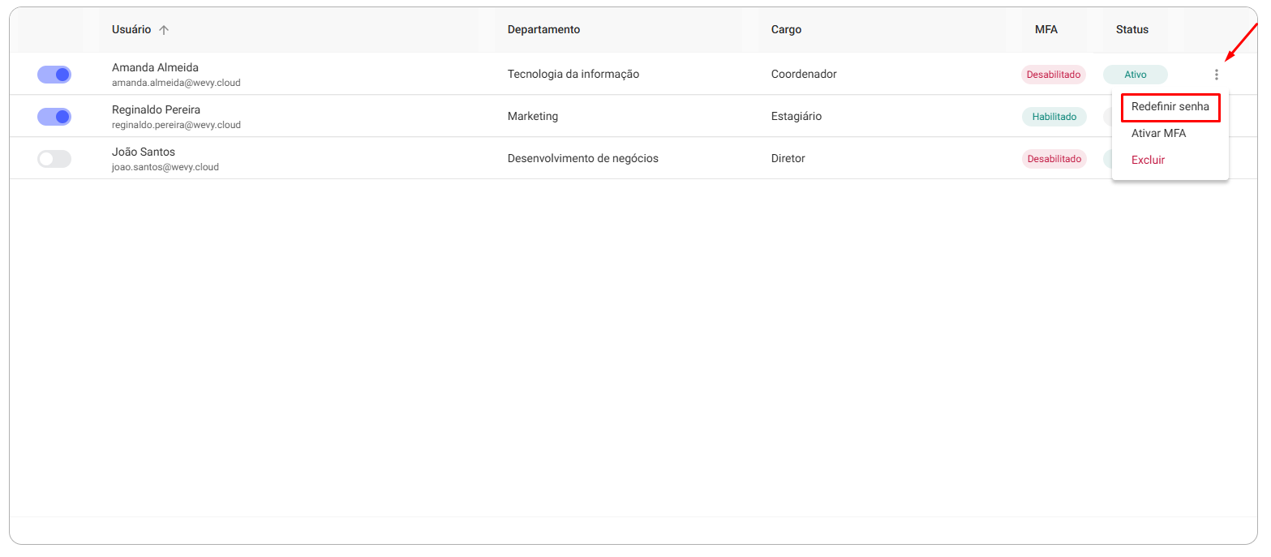Click the Ativo status badge for Amanda
This screenshot has width=1271, height=557.
click(1136, 75)
